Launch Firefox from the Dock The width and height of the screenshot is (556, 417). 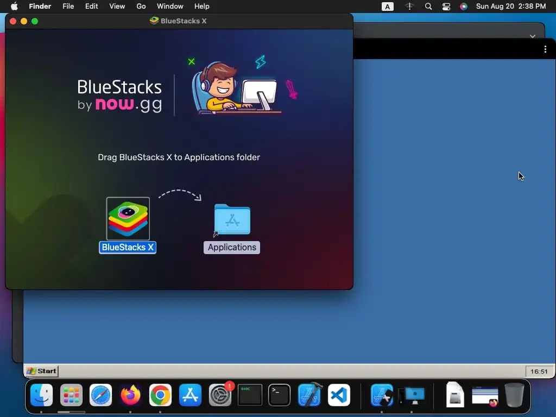[x=130, y=395]
